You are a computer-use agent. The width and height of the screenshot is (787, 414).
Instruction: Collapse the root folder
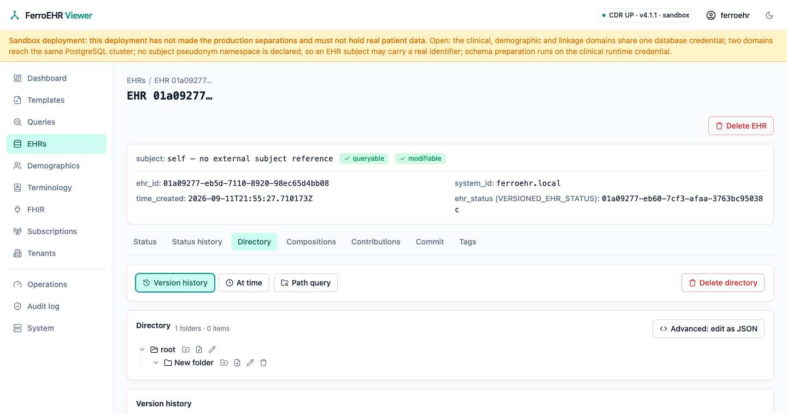(142, 349)
